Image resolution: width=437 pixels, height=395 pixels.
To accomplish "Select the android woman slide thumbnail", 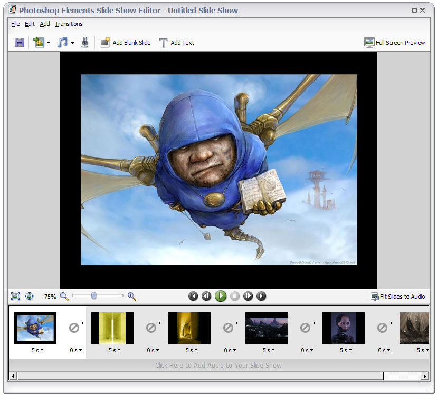I will [x=344, y=328].
